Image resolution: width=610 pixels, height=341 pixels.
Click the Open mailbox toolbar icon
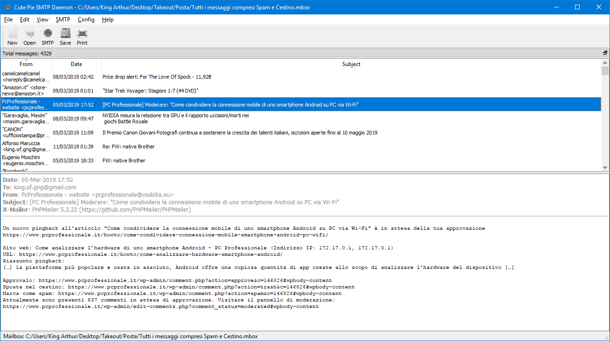30,34
